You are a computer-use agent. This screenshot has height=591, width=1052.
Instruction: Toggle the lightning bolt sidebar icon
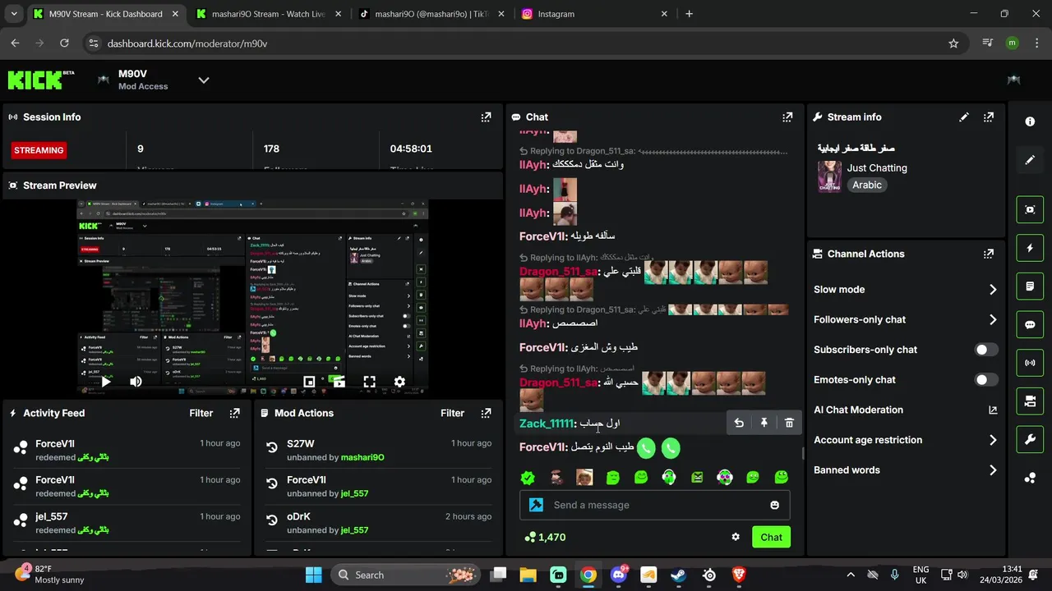point(1030,248)
